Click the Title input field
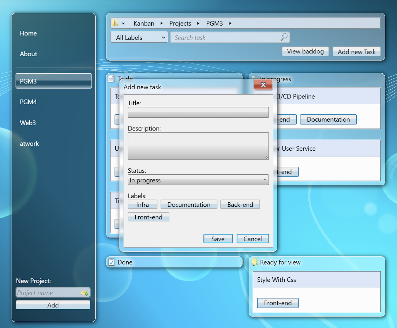This screenshot has height=328, width=397. (198, 112)
